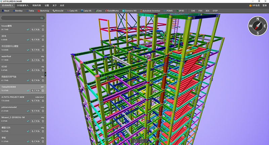Select Autodesk Inventor import format
The height and width of the screenshot is (145, 269).
point(150,11)
